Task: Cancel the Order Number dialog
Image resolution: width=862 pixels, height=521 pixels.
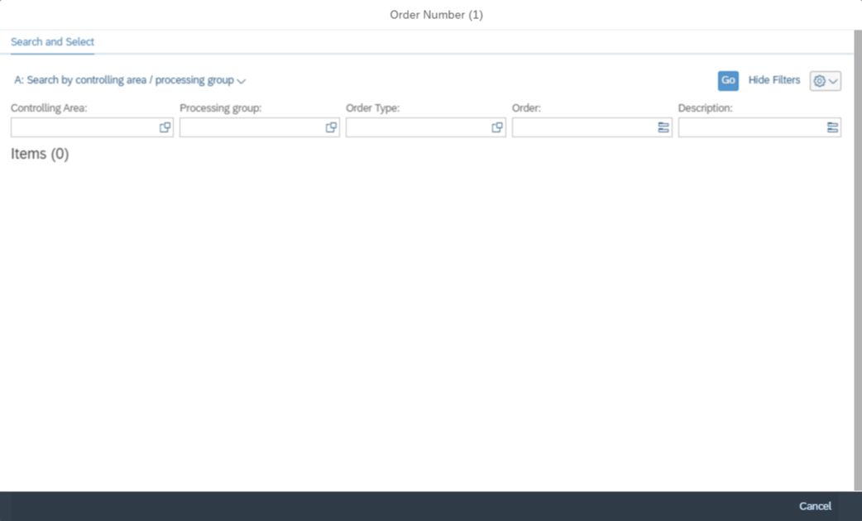Action: pos(815,506)
